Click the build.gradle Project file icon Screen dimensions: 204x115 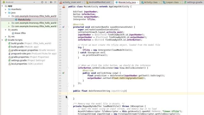9,43
